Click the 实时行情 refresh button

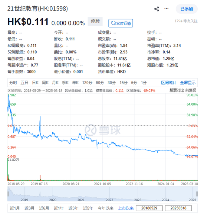121,23
